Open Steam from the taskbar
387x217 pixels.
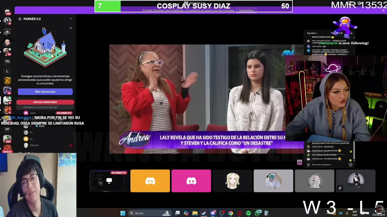coord(204,213)
